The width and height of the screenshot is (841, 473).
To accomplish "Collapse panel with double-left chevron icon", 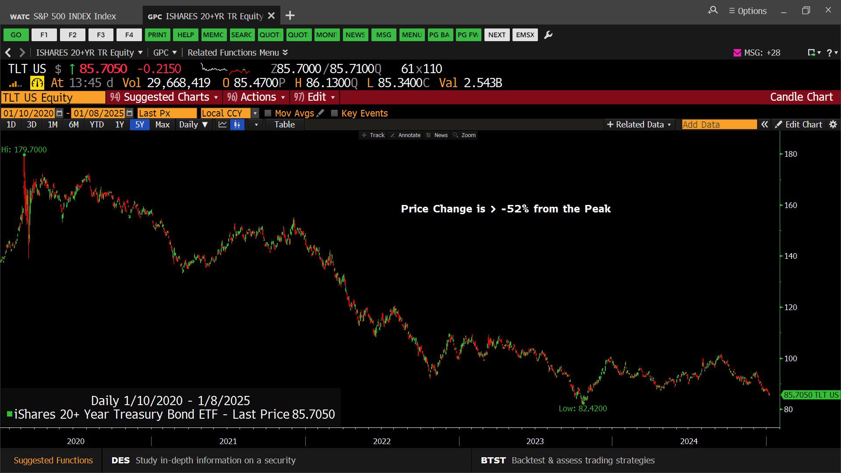I will 764,125.
